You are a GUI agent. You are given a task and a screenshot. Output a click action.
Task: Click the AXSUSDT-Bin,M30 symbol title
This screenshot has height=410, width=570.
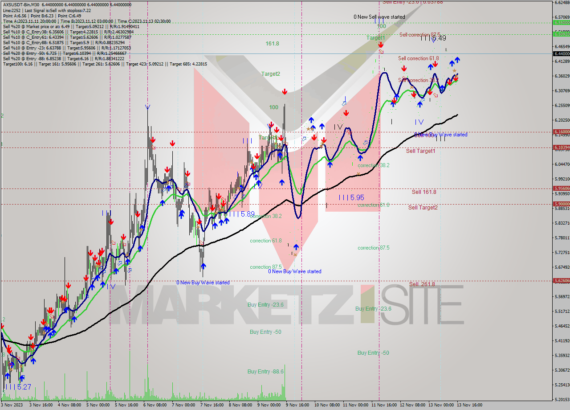pyautogui.click(x=21, y=5)
